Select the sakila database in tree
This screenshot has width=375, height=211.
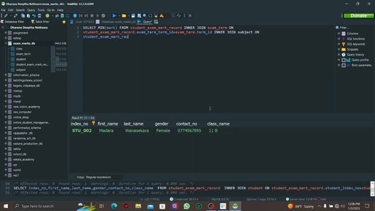pos(17,149)
